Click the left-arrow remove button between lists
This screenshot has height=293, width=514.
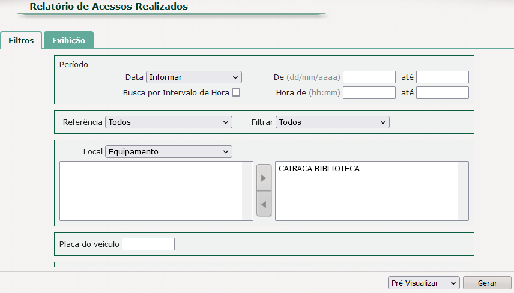click(264, 204)
